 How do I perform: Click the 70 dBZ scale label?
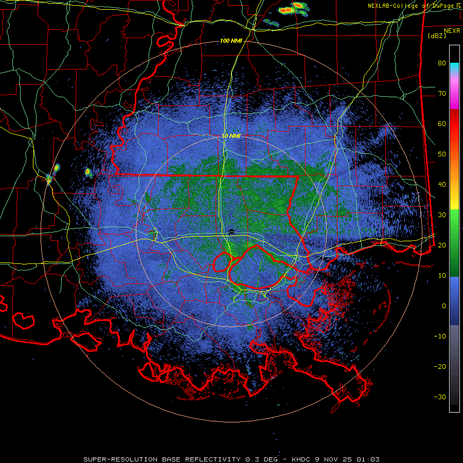click(442, 93)
